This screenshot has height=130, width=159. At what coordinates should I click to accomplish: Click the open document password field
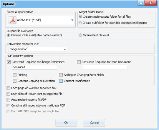click(x=105, y=67)
